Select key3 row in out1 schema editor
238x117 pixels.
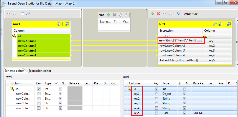180,103
